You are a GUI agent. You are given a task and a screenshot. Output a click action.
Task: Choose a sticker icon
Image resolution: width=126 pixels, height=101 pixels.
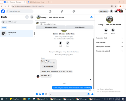click(43, 94)
